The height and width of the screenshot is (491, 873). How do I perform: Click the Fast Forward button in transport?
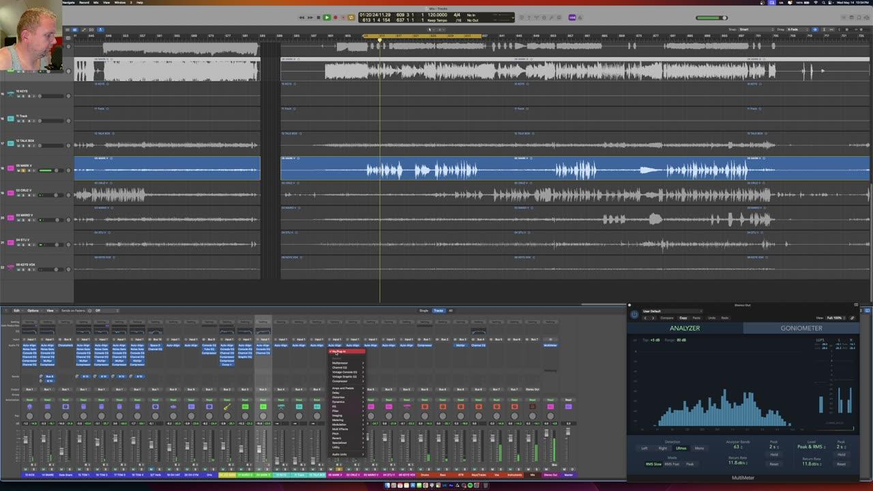(x=310, y=18)
